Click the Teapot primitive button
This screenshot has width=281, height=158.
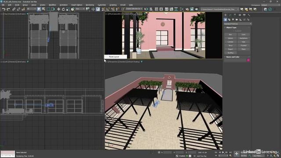(231, 49)
